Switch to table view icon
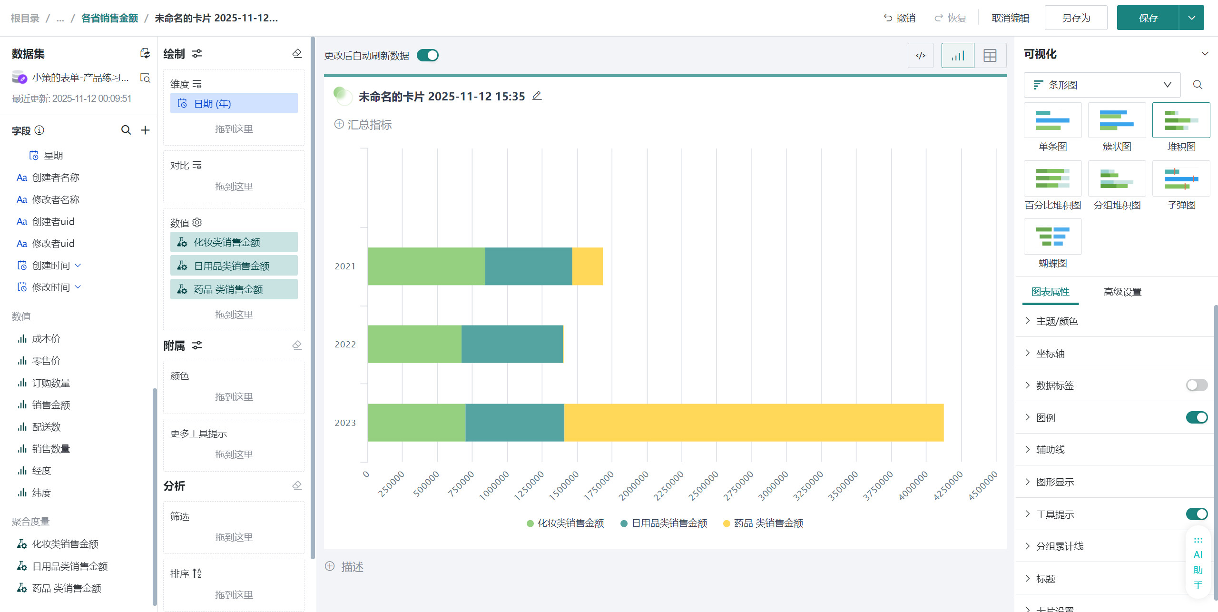 [x=990, y=56]
